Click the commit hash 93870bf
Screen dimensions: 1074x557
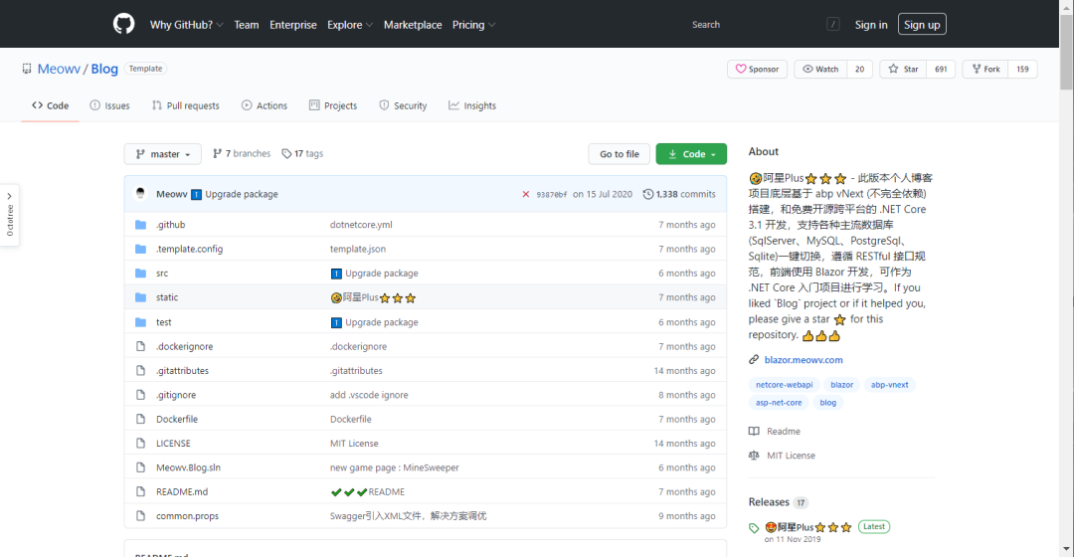(x=551, y=195)
